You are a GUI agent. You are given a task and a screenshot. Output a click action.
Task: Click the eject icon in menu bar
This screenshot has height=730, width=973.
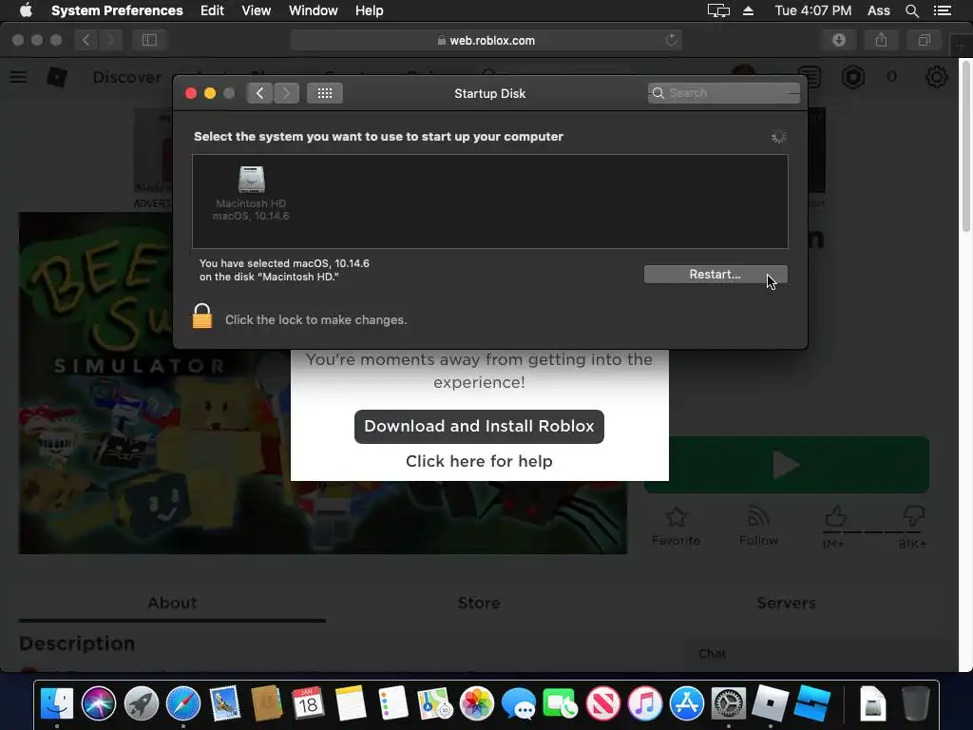tap(749, 10)
